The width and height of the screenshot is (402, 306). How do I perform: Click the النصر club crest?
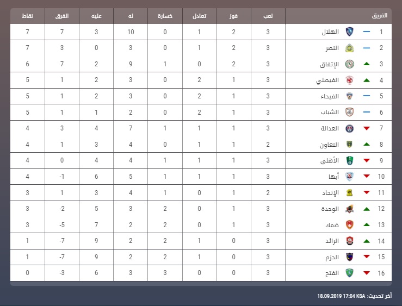(349, 48)
